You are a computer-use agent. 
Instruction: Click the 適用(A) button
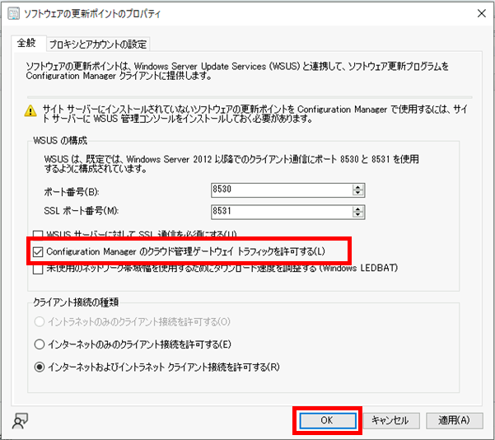pyautogui.click(x=455, y=420)
